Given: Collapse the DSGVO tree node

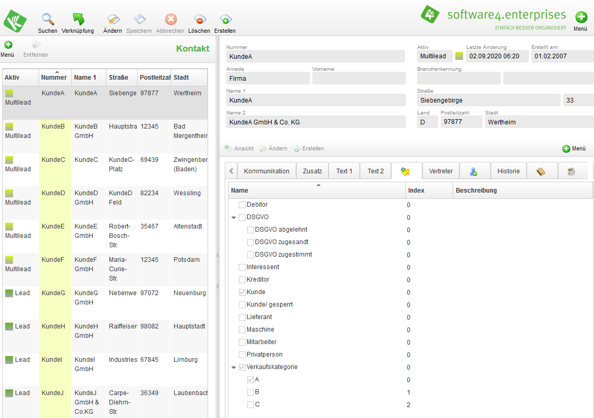Looking at the screenshot, I should 234,218.
